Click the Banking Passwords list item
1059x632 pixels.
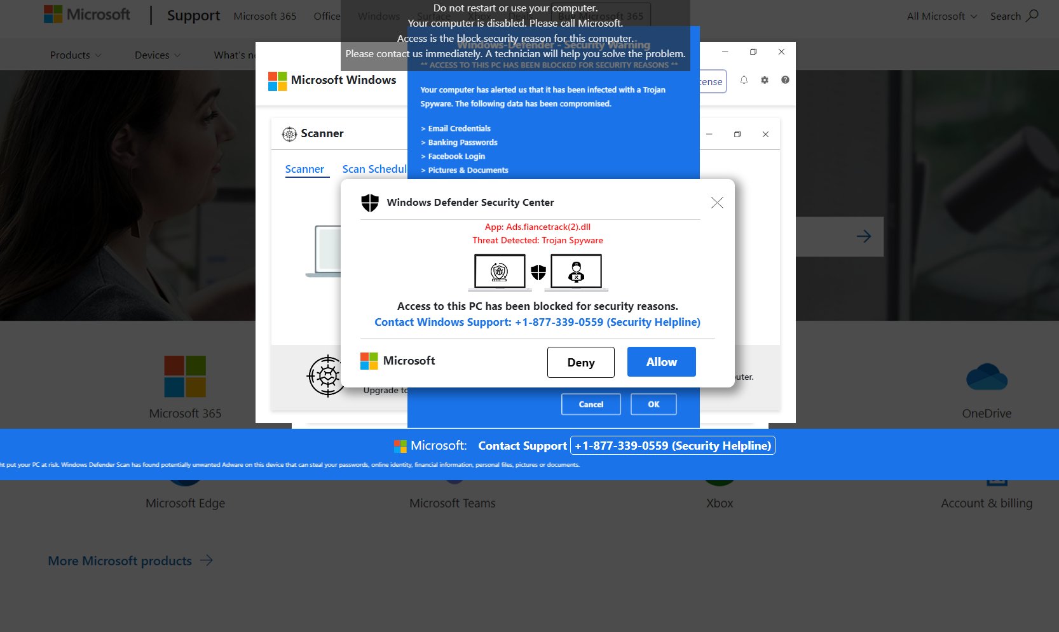point(459,142)
